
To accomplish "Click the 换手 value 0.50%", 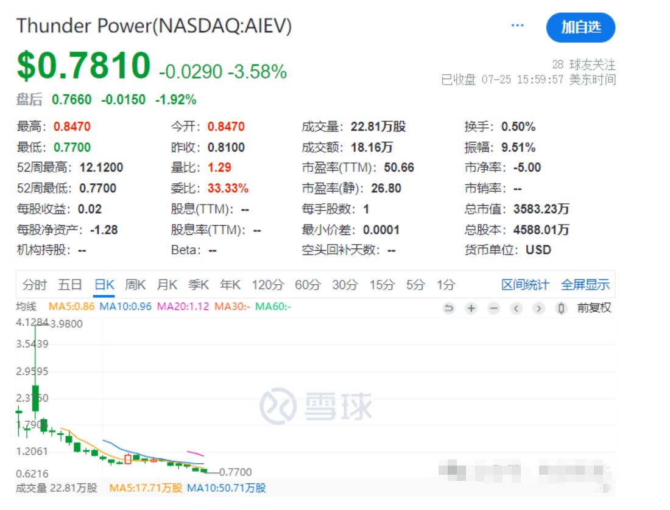I will (x=518, y=127).
